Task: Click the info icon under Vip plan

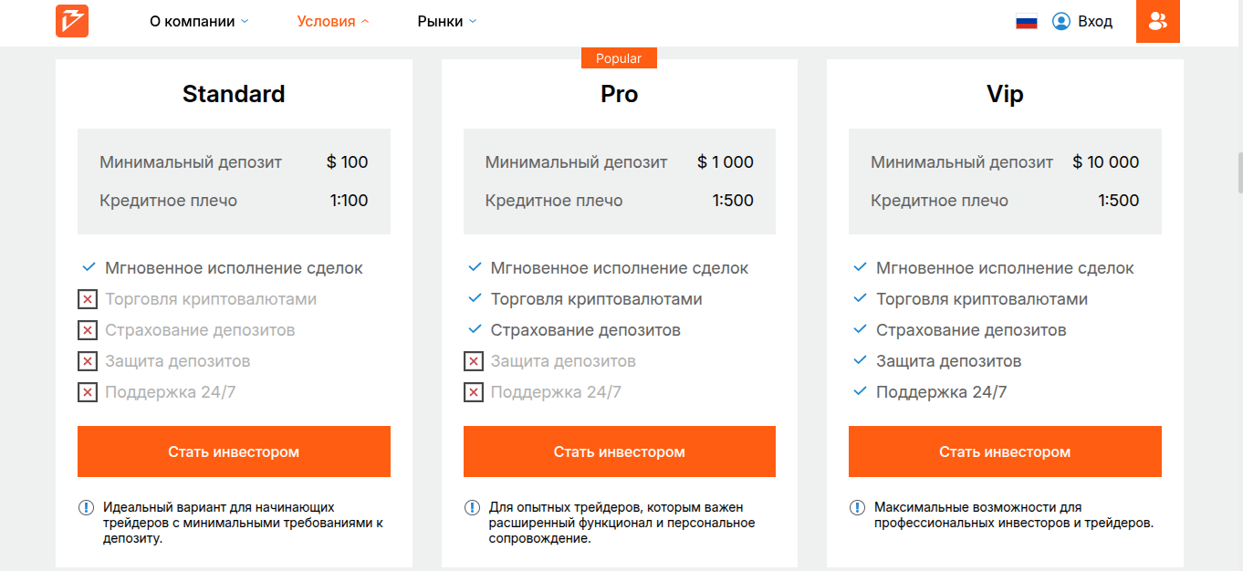Action: click(858, 508)
